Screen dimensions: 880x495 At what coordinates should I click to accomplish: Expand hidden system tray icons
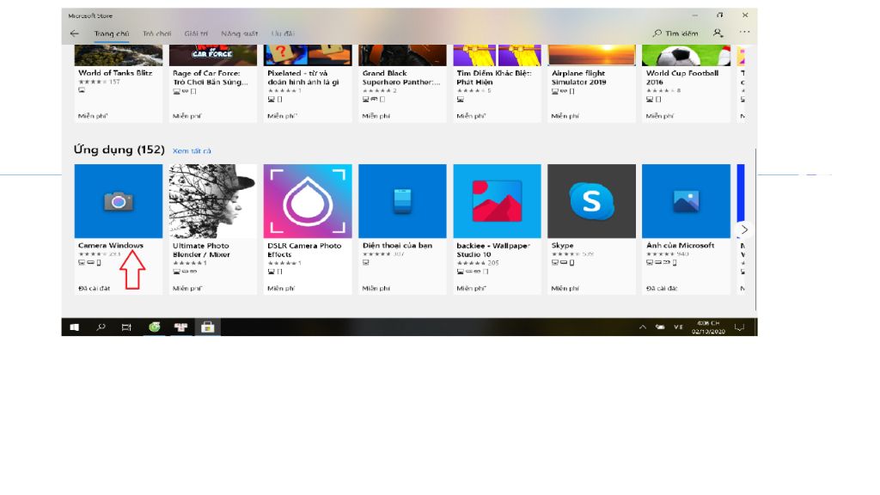643,327
